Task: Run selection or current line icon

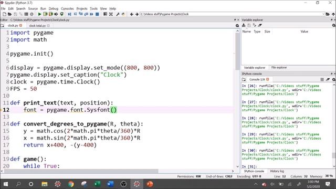Action: pos(56,14)
